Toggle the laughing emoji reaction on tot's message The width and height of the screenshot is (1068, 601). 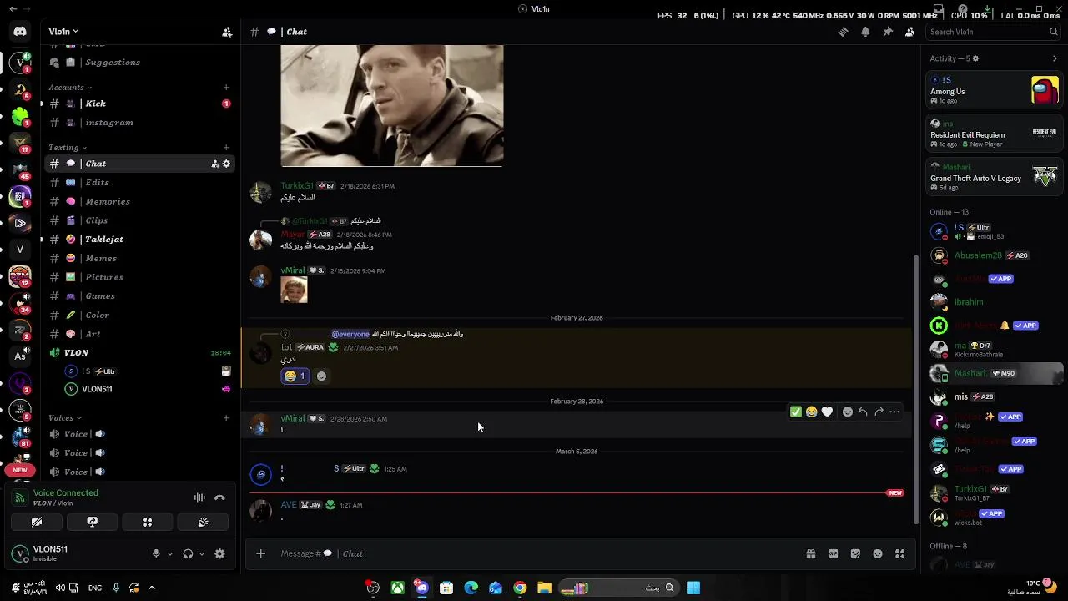coord(295,376)
